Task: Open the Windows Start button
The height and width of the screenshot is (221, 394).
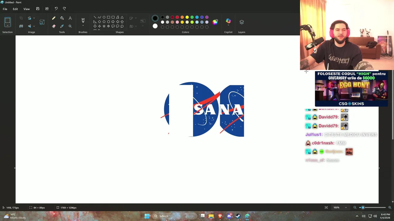Action: tap(147, 216)
